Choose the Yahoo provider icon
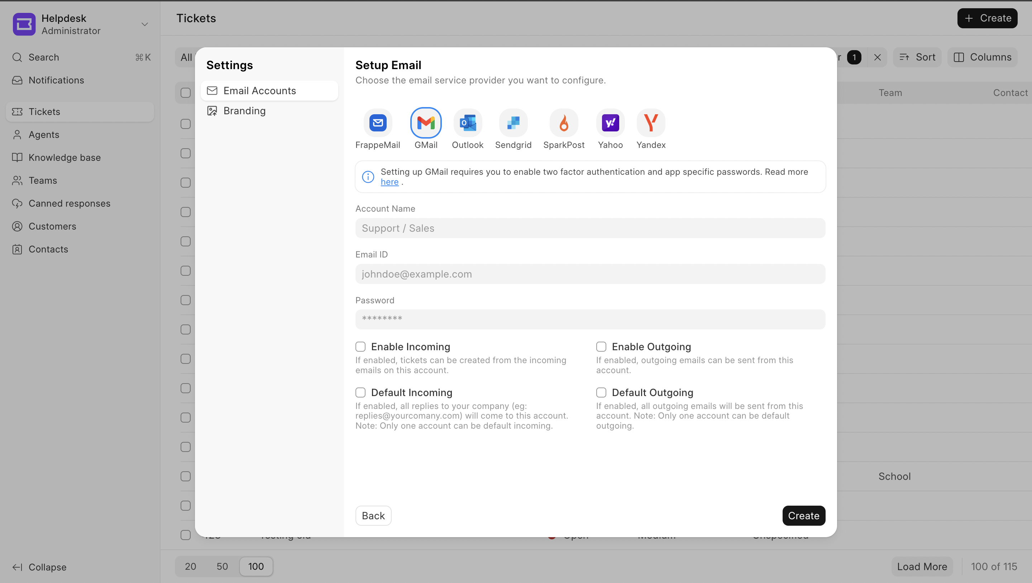1032x583 pixels. pyautogui.click(x=610, y=123)
